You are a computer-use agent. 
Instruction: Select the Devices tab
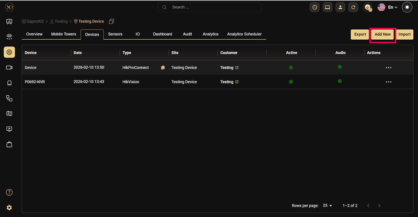tap(92, 35)
